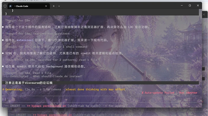Maximize the Claude Code terminal window

(x=190, y=5)
